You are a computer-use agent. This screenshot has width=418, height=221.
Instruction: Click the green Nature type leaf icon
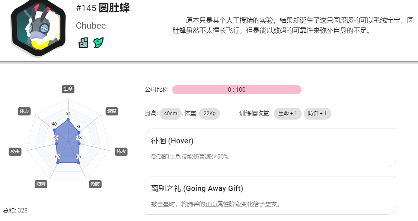(98, 43)
